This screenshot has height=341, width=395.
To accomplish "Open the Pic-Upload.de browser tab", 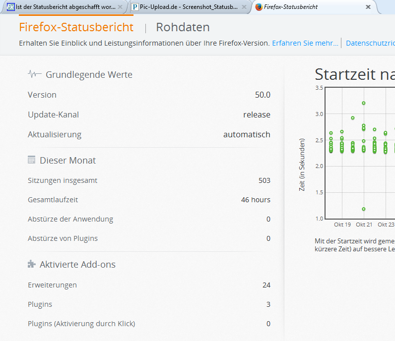I will coord(189,7).
